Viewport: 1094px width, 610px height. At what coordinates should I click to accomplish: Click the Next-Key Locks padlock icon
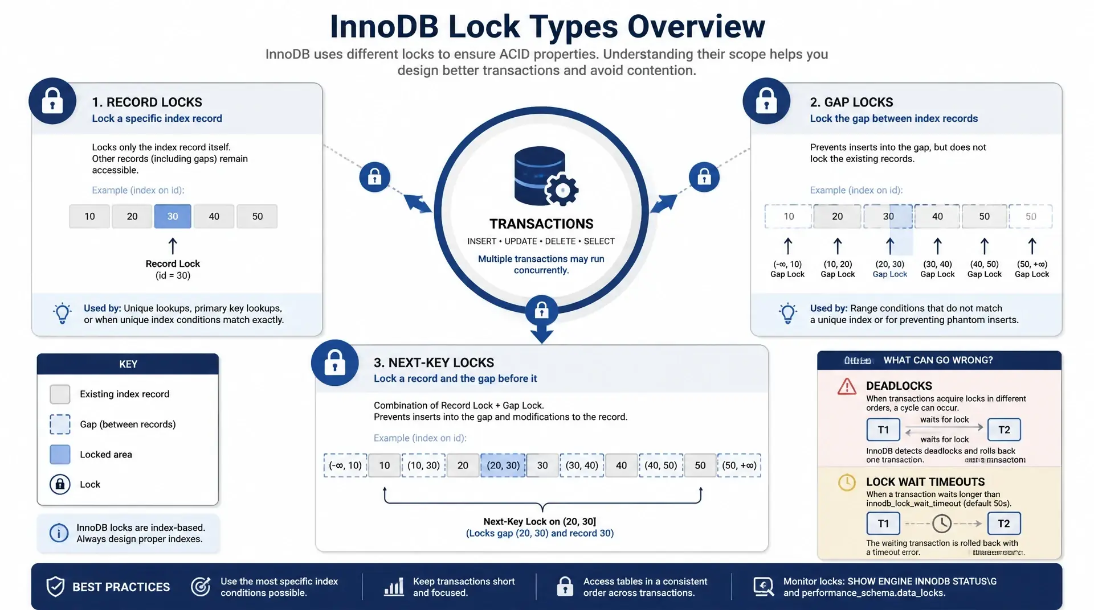coord(335,363)
